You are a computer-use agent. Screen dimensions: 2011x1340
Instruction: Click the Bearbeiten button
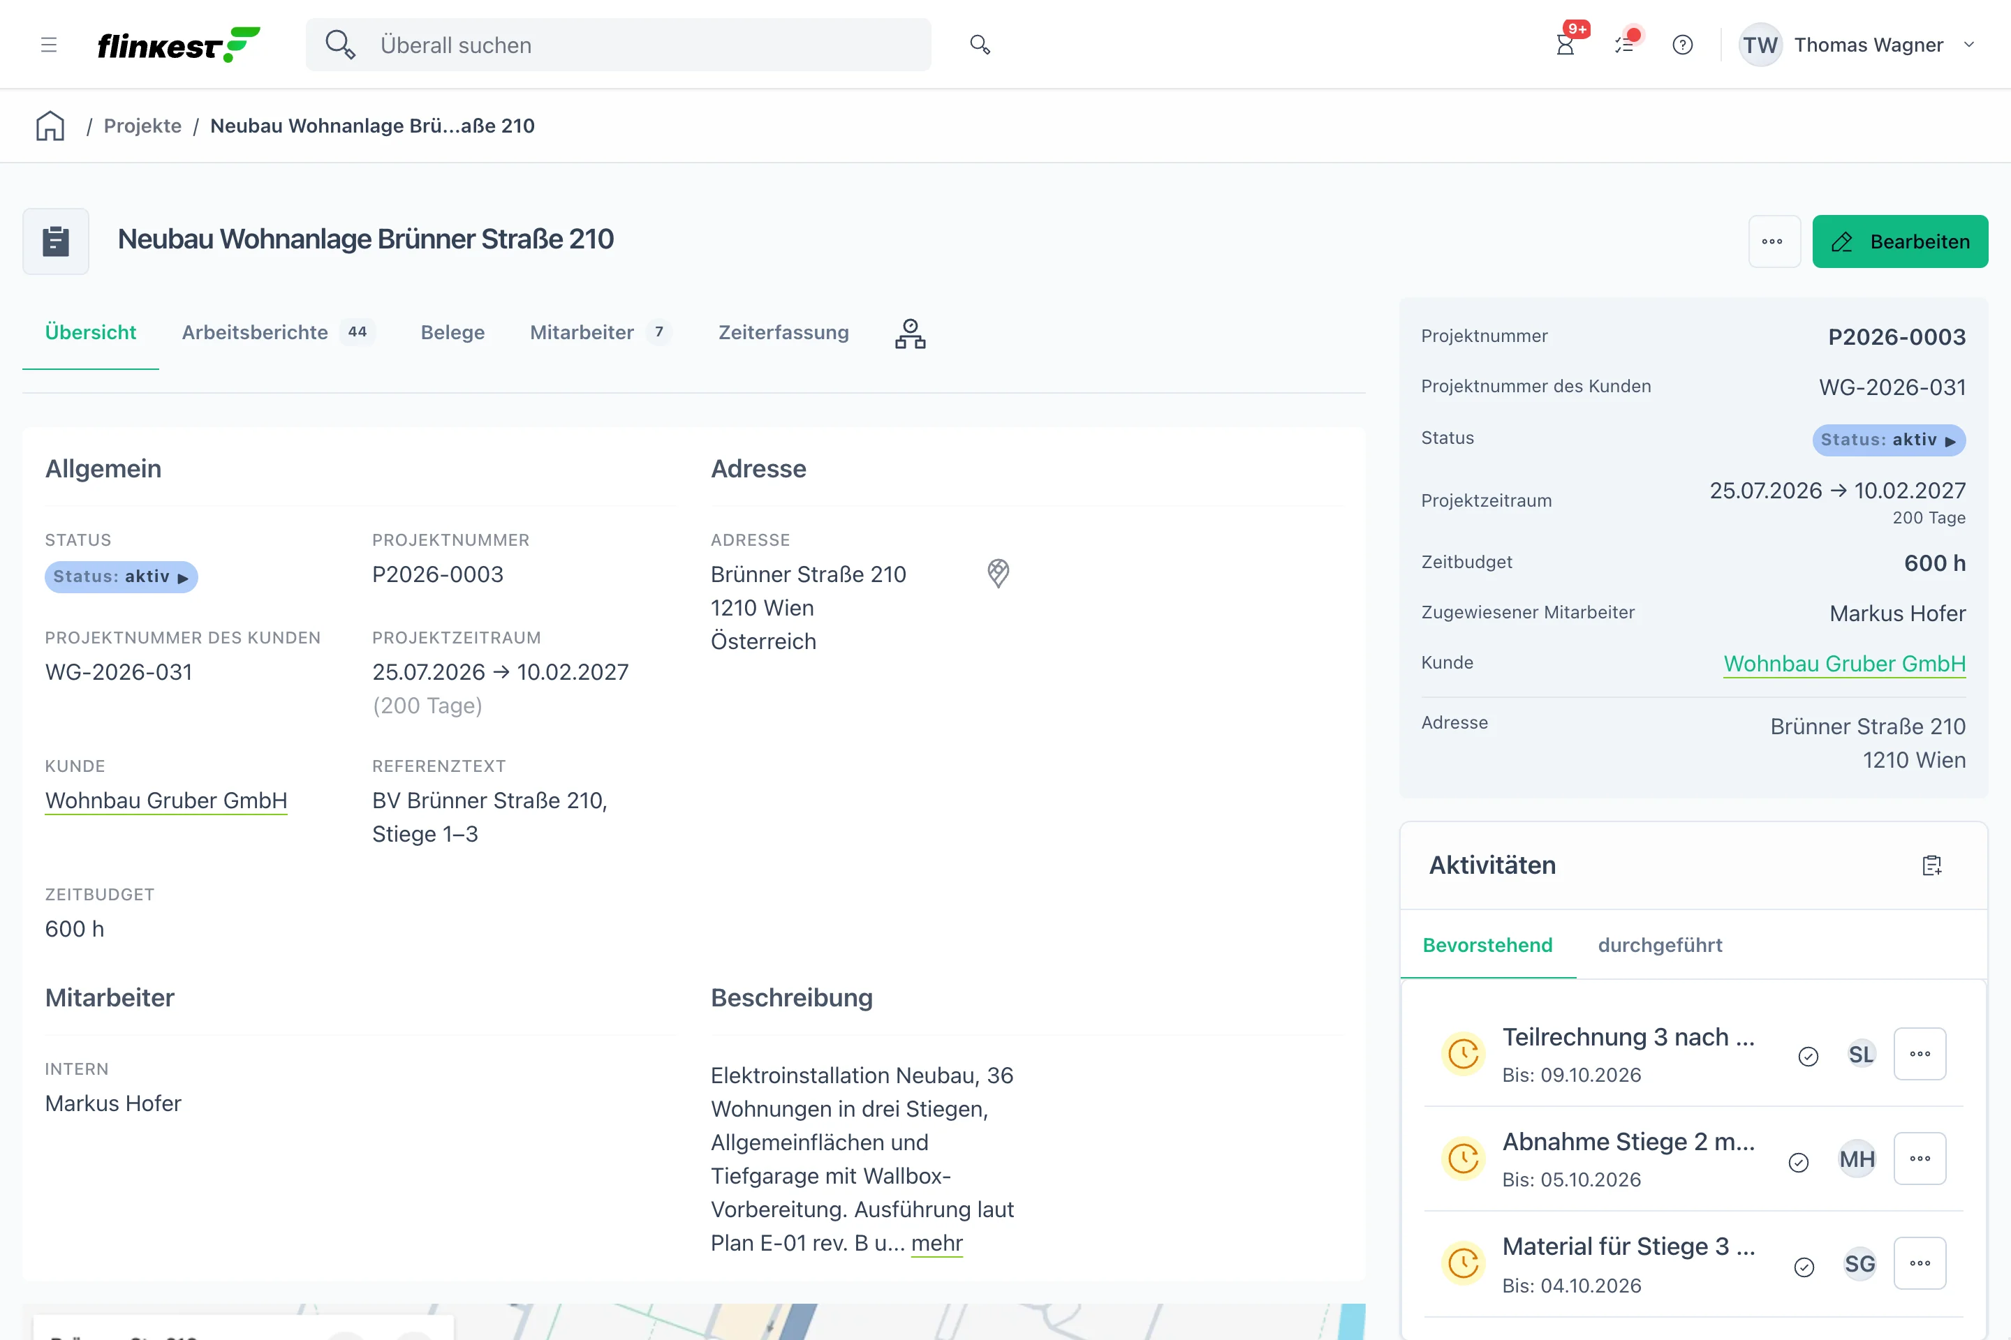pyautogui.click(x=1900, y=241)
